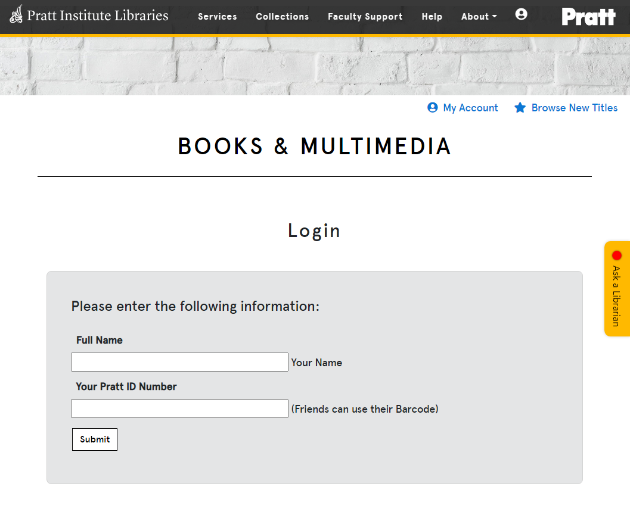Follow the Browse New Titles link

pos(575,108)
